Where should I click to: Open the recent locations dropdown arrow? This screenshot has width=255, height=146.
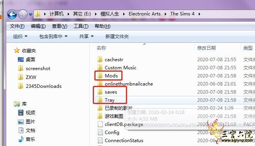pyautogui.click(x=30, y=15)
